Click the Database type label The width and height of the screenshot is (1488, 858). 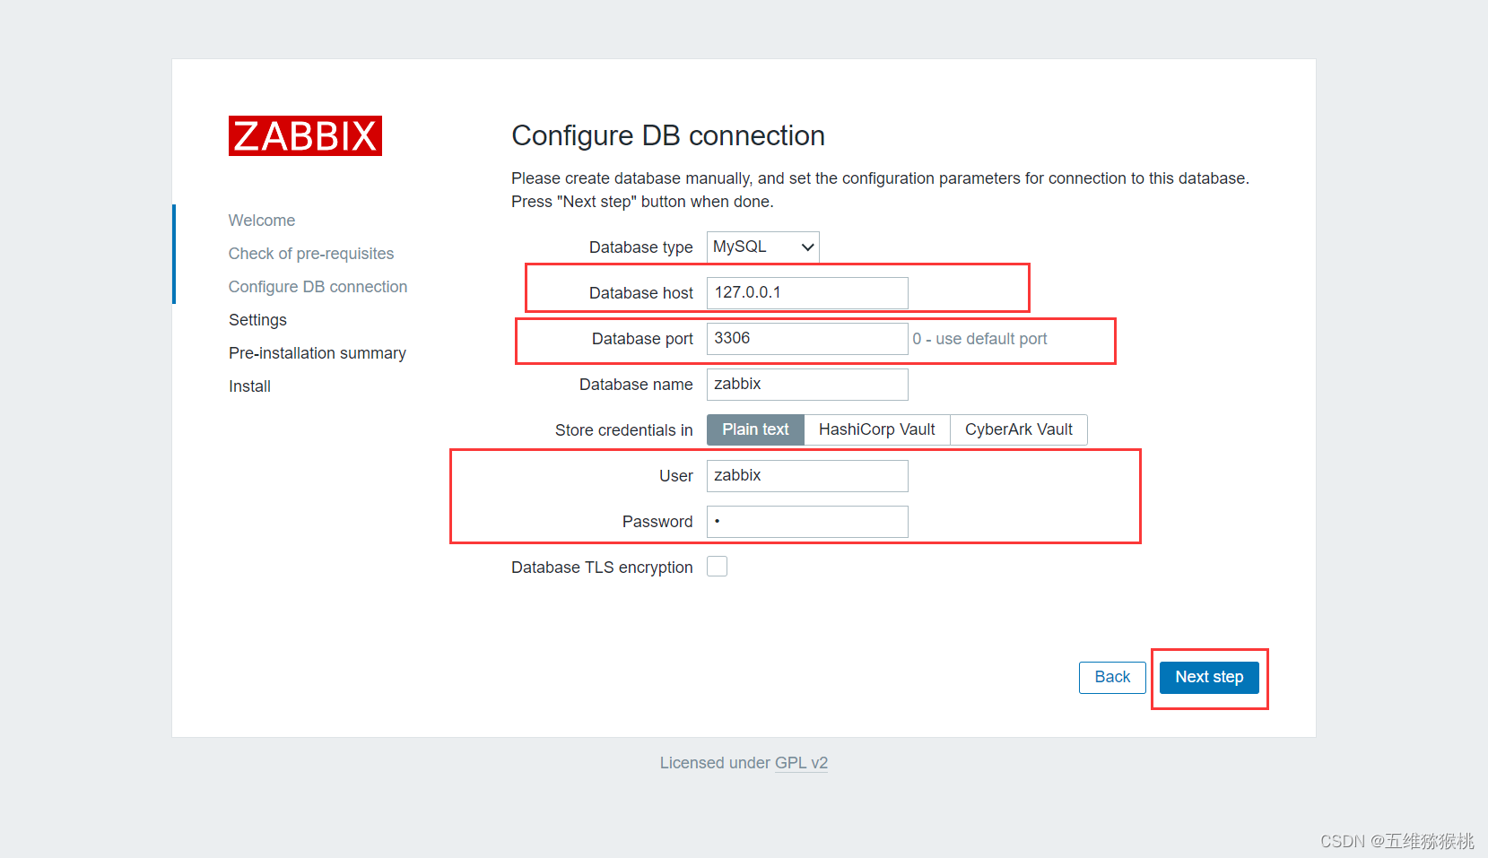click(640, 247)
